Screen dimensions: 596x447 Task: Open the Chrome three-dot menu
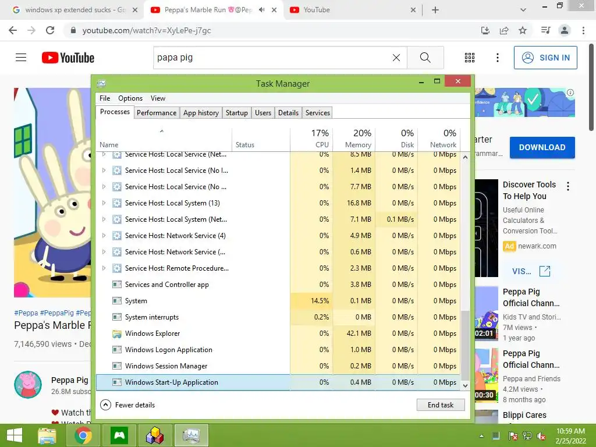583,30
